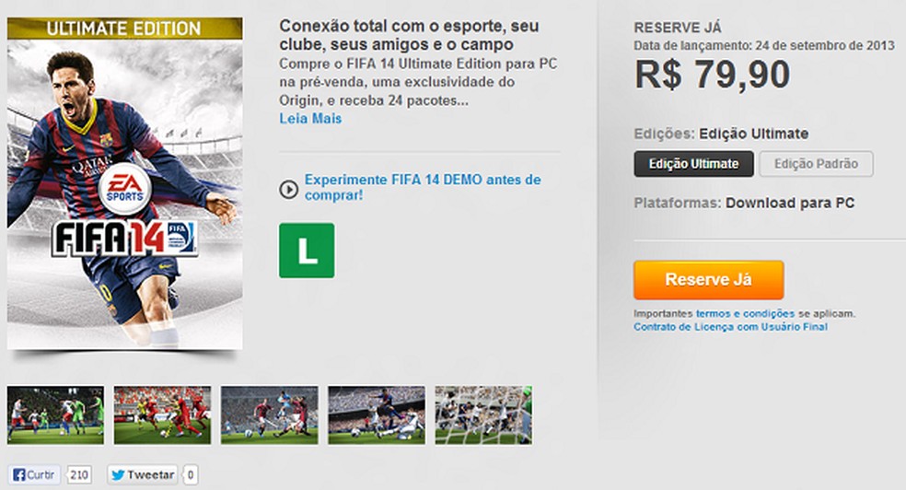Click the Facebook Curtir button
The height and width of the screenshot is (490, 906).
tap(35, 475)
